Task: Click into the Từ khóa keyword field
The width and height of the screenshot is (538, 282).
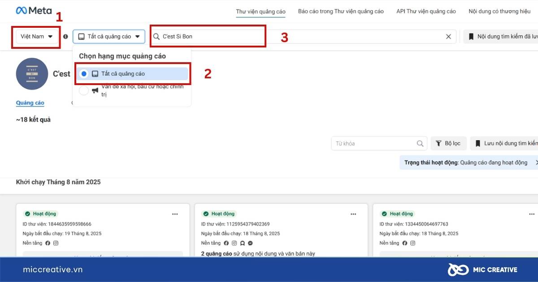Action: tap(379, 144)
